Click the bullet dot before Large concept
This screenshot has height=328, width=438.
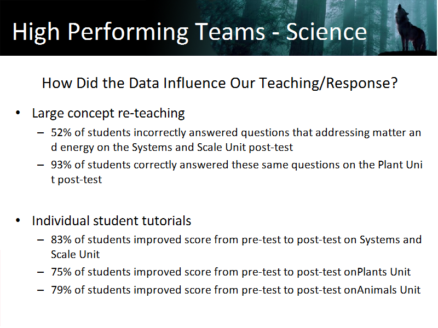pos(18,113)
